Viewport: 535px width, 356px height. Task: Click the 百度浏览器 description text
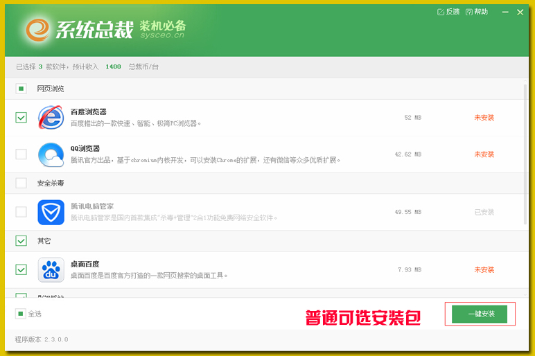click(136, 123)
